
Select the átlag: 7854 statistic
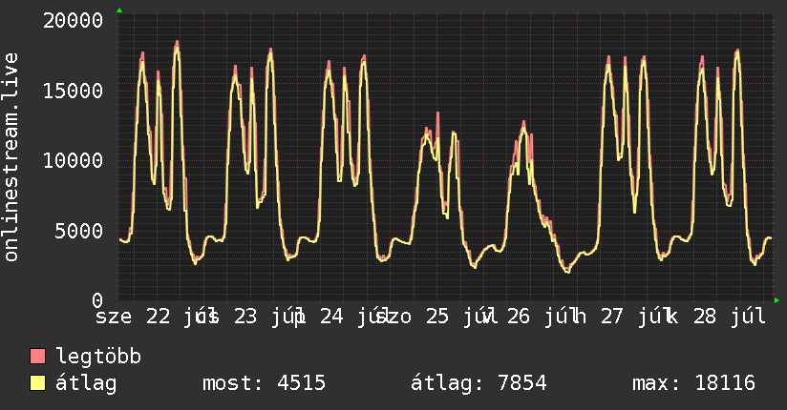[x=479, y=383]
